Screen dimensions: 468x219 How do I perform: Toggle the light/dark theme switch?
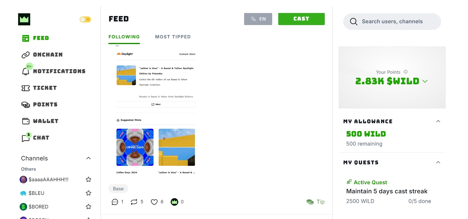click(85, 19)
